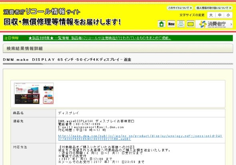Set text size to 小

228,15
